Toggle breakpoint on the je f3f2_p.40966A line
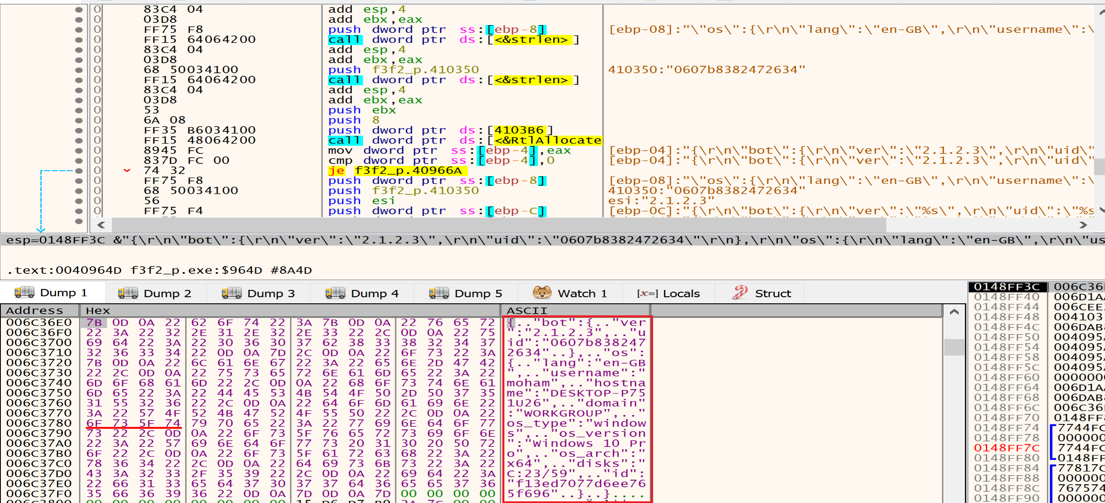The height and width of the screenshot is (503, 1105). click(x=78, y=171)
